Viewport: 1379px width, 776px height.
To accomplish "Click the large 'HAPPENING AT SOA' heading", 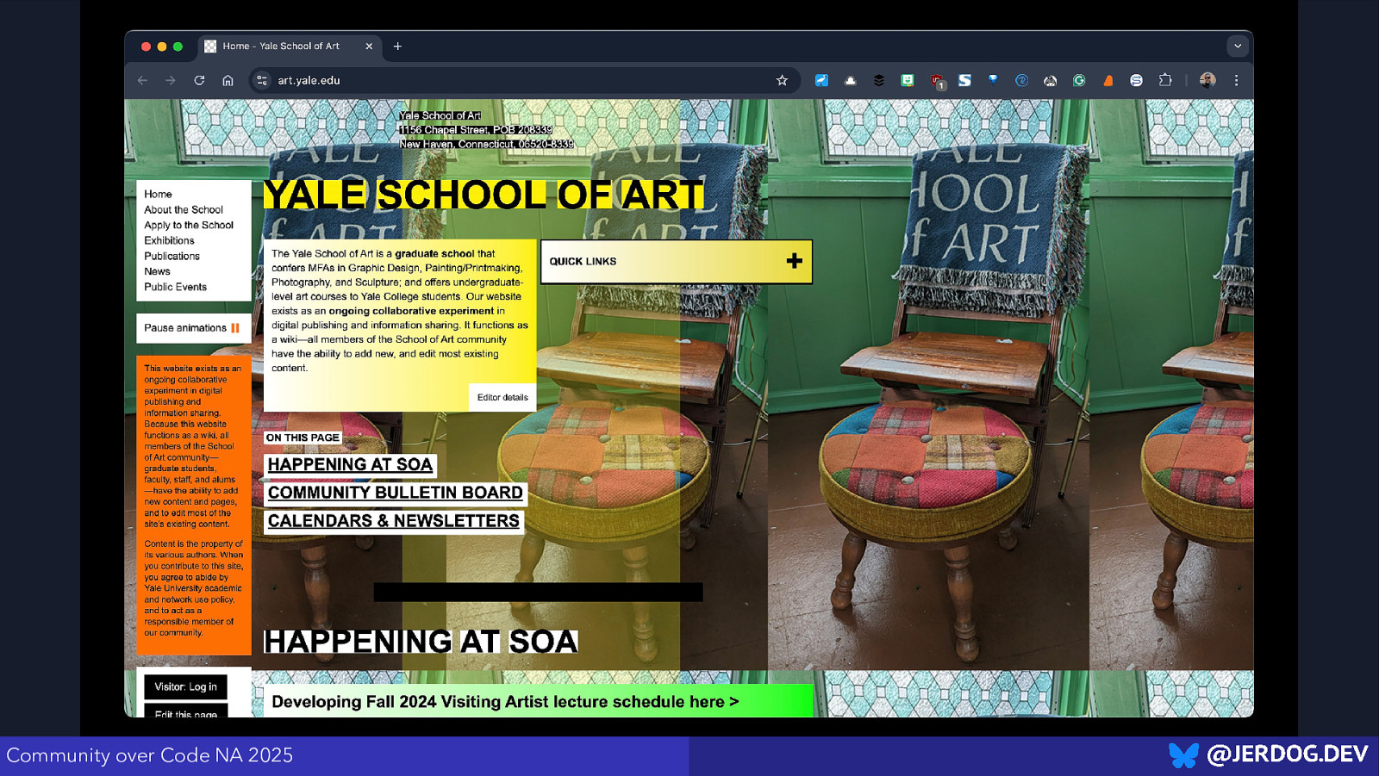I will pos(421,642).
